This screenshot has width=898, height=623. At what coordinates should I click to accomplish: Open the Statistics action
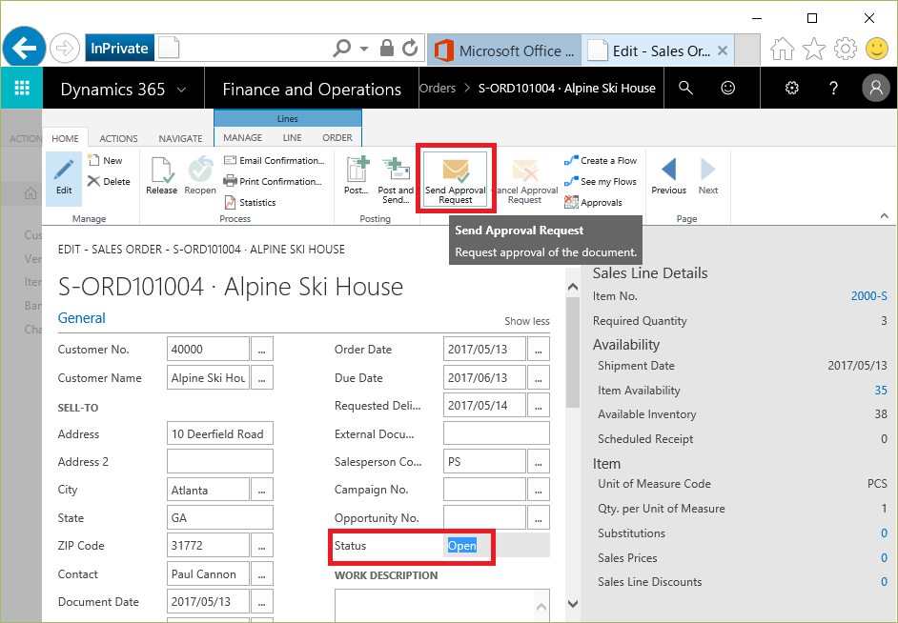tap(250, 203)
